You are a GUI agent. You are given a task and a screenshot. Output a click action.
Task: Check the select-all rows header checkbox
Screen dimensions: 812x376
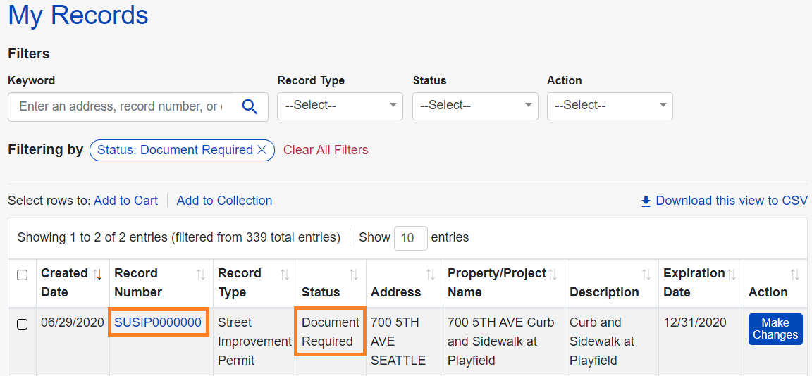pos(23,275)
